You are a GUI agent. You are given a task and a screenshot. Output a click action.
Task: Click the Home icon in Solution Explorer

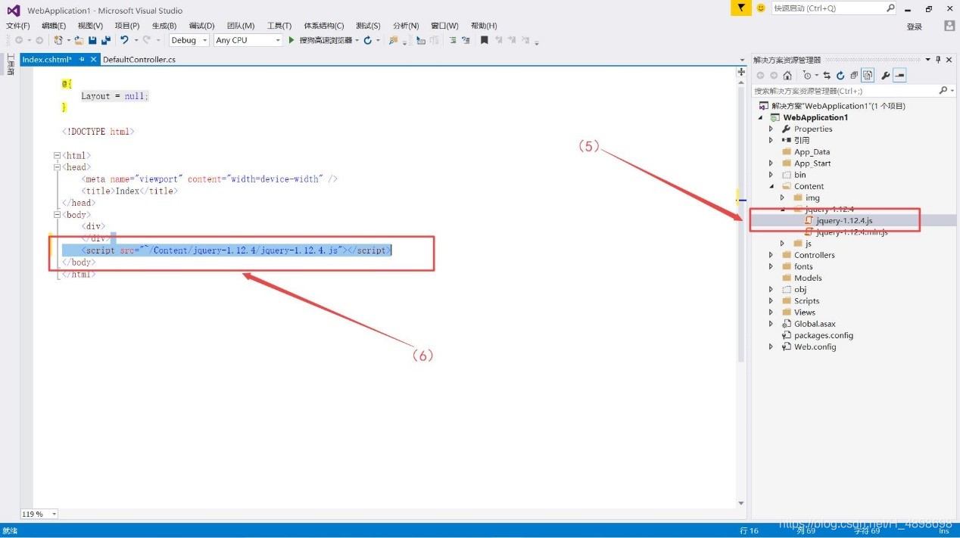[787, 75]
